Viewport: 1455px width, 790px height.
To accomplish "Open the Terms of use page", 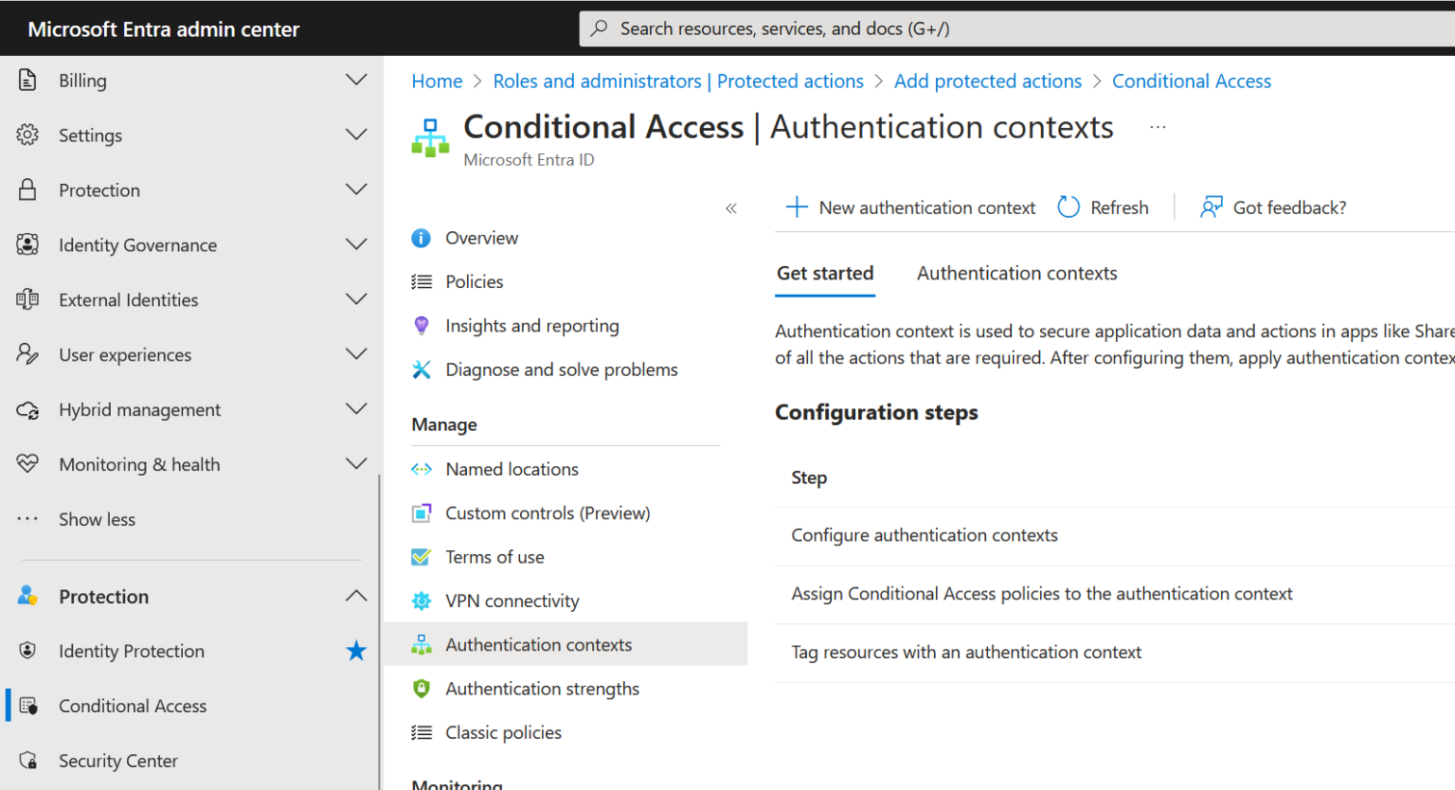I will point(494,557).
